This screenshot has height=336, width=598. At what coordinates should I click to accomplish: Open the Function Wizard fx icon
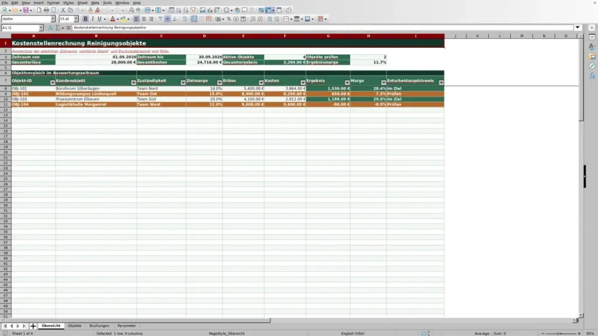(50, 28)
